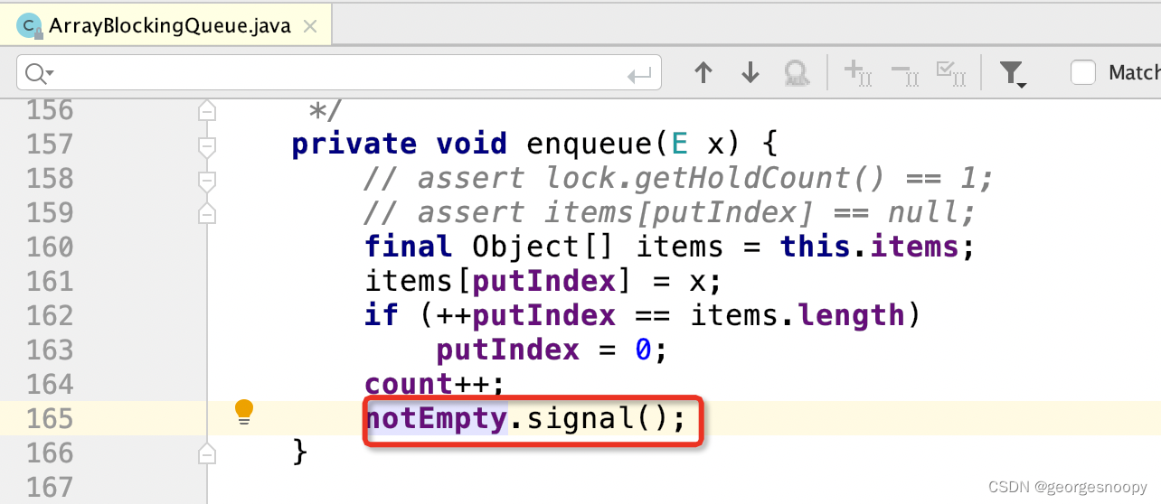Click the find all usages icon
The image size is (1161, 504).
pyautogui.click(x=796, y=73)
